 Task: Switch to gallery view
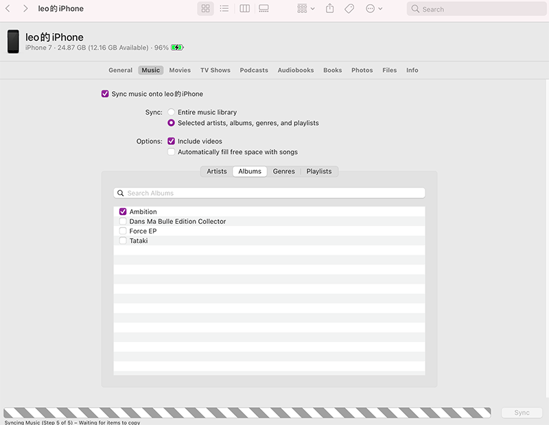[x=264, y=9]
